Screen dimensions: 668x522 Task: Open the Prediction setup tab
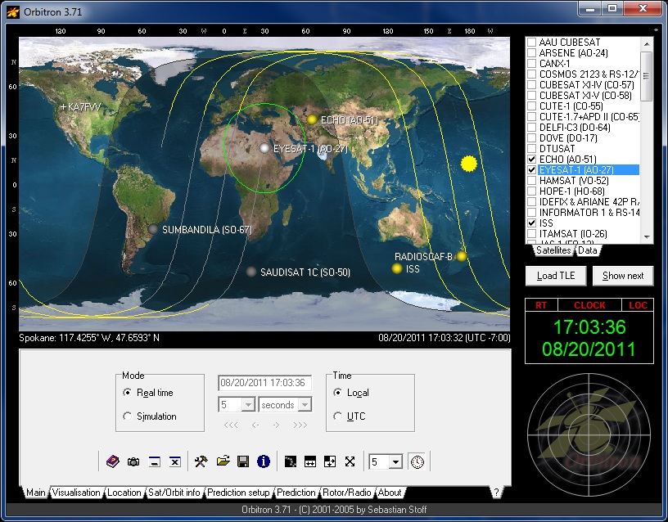click(x=238, y=493)
